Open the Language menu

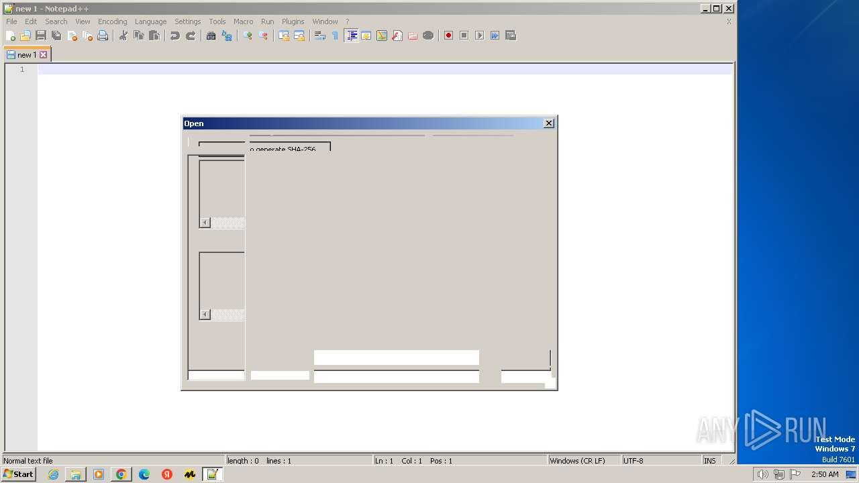tap(150, 21)
